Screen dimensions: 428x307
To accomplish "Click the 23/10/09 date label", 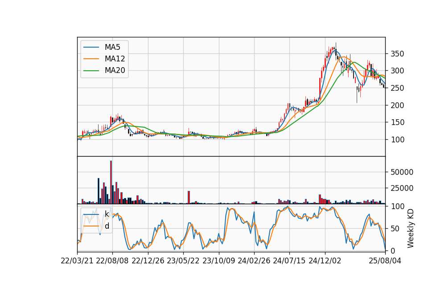I will 218,261.
